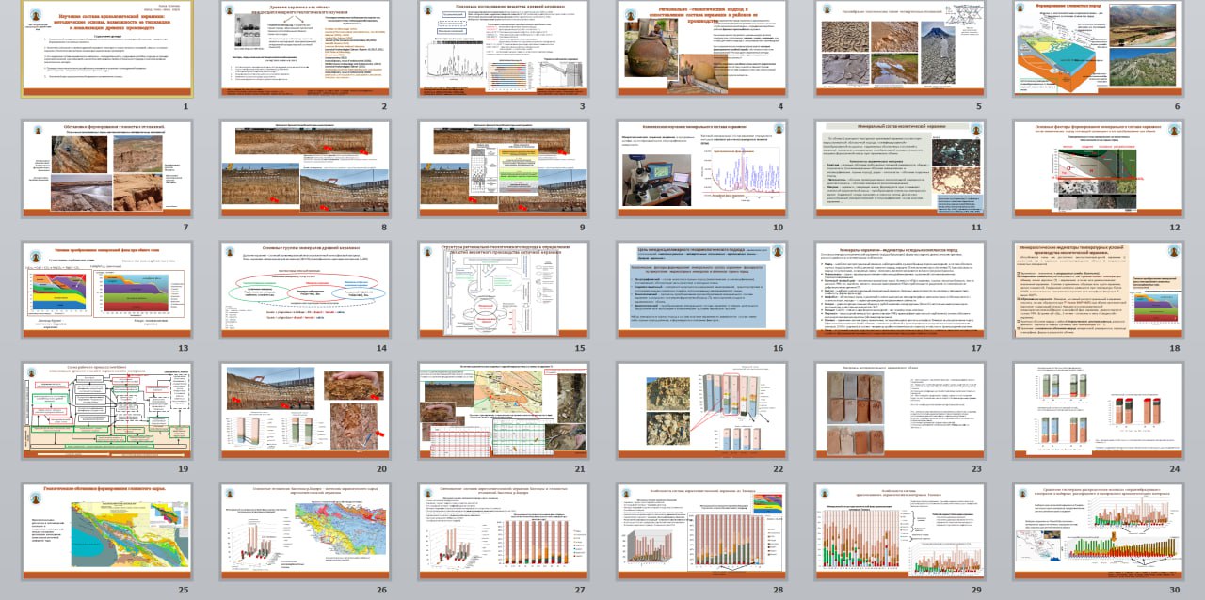Click slide 14 with the oval diagram
This screenshot has width=1205, height=600.
[305, 290]
